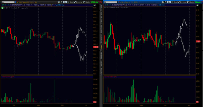Open the Studies menu on silver chart
The height and width of the screenshot is (107, 203).
point(191,2)
